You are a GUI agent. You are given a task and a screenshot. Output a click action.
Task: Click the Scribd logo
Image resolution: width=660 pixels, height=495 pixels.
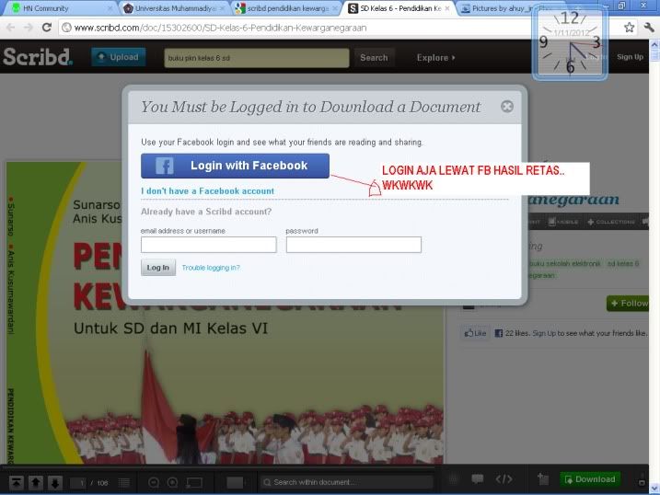38,56
